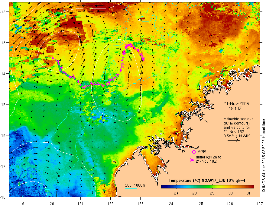Click the 'Temperature (°C) NOAA17_L3U 18% ql>=4' title
The image size is (266, 206).
(207, 181)
